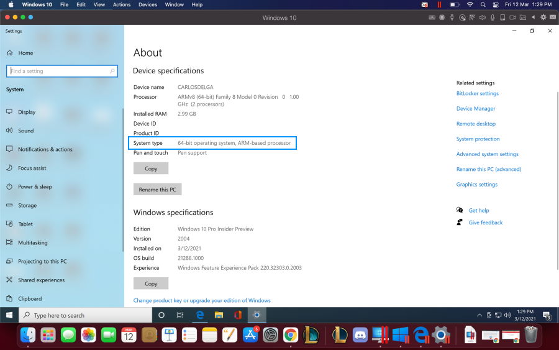Open System protection link

[x=478, y=139]
